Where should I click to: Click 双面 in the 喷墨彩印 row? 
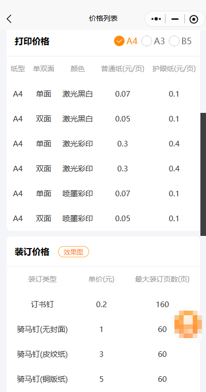44,219
